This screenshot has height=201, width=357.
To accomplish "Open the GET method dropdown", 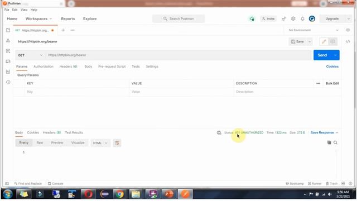I will pos(30,55).
